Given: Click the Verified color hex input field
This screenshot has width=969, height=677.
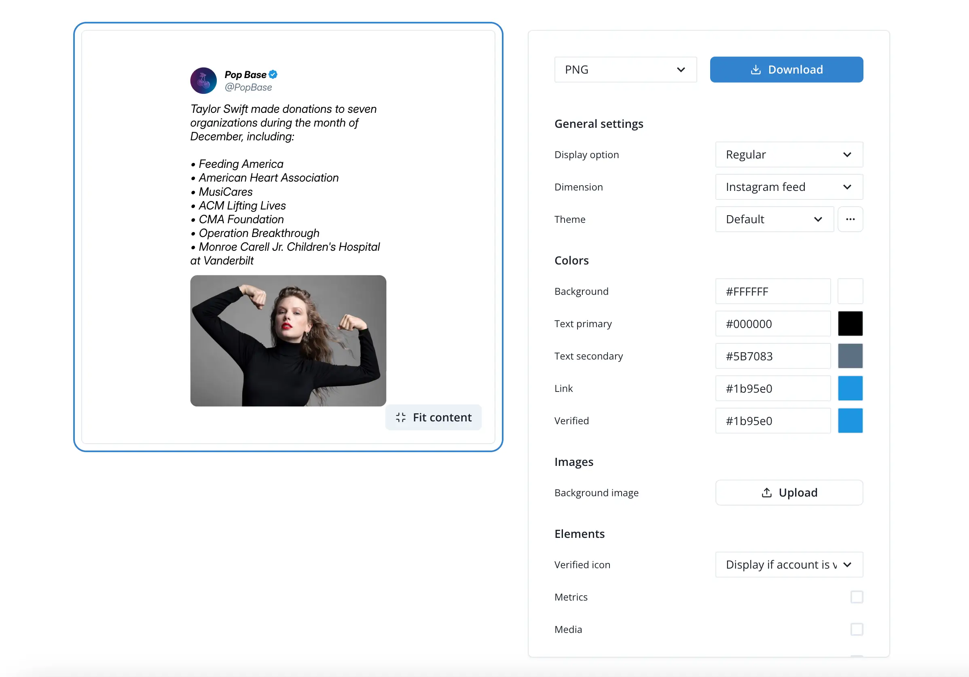Looking at the screenshot, I should coord(772,421).
